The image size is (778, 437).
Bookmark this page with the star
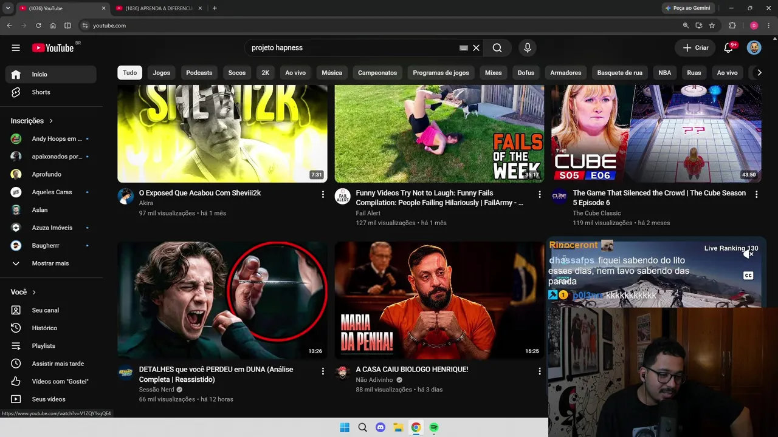(712, 25)
